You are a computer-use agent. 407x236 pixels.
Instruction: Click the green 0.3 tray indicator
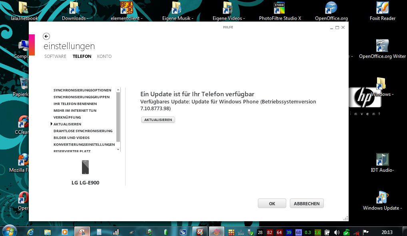[x=308, y=232]
